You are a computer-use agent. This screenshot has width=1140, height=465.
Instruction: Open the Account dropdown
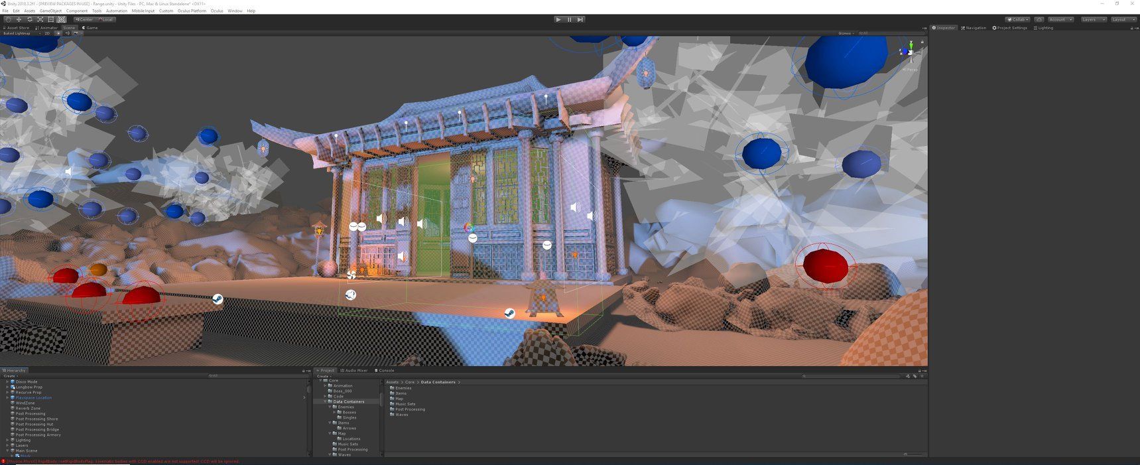(1060, 19)
